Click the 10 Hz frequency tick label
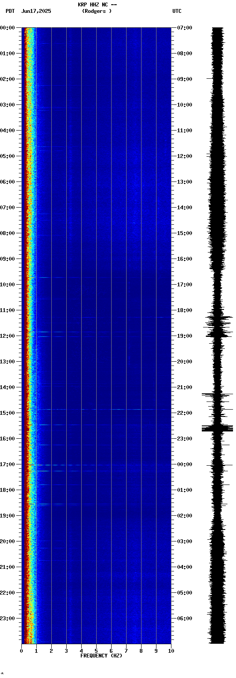This screenshot has width=236, height=678. click(171, 651)
